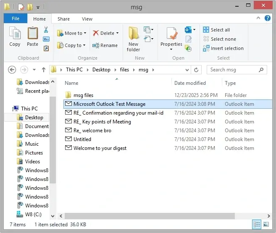Select Welcome to your digest message
This screenshot has height=233, width=276.
pyautogui.click(x=168, y=148)
